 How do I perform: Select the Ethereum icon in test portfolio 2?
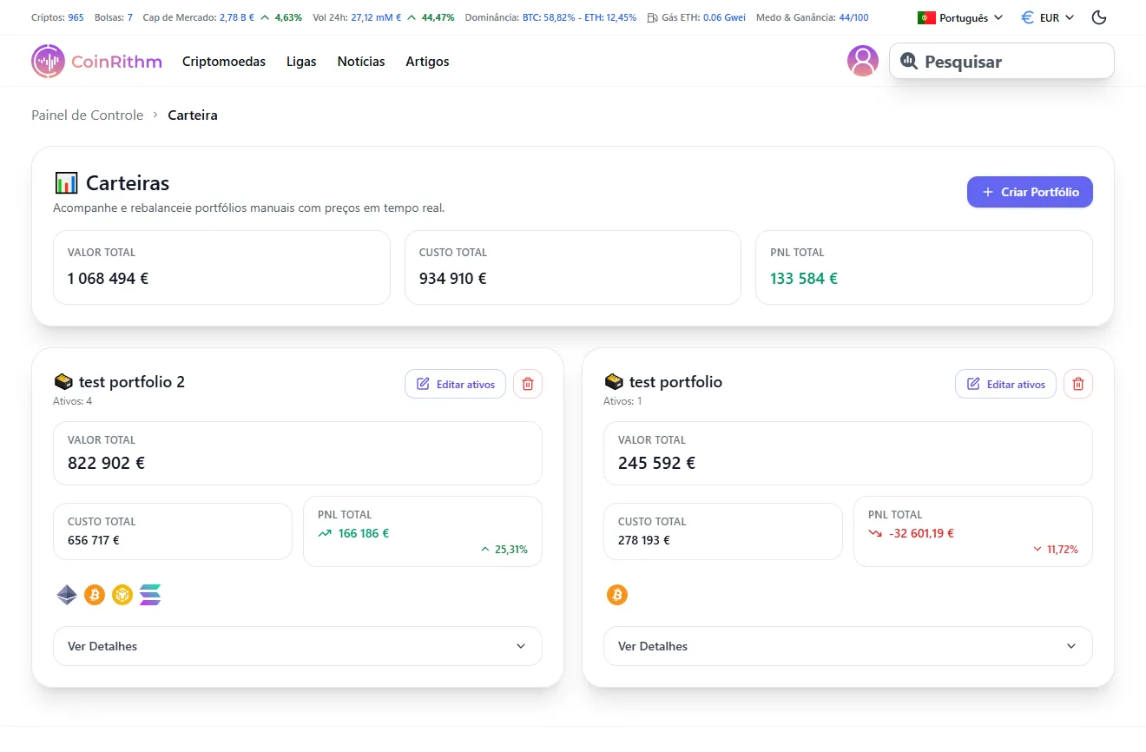tap(66, 595)
